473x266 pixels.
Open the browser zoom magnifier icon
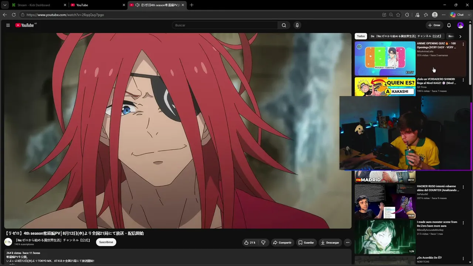pos(391,15)
